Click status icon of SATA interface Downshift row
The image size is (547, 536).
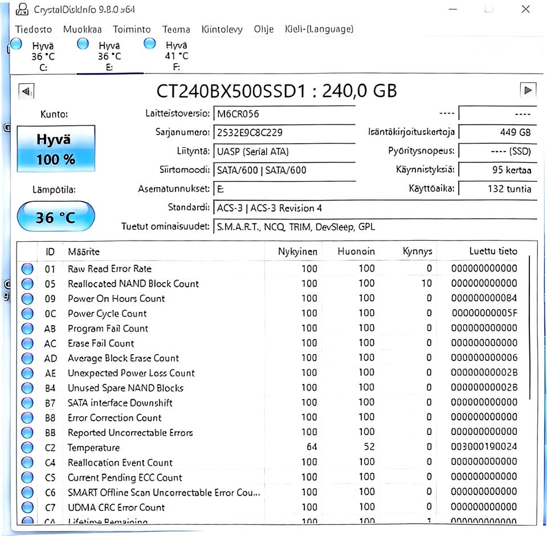pos(27,403)
